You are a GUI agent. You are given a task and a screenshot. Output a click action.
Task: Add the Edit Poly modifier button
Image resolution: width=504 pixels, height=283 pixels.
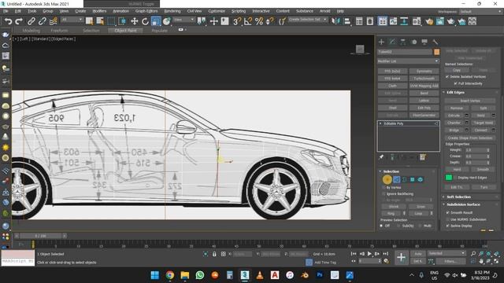point(424,108)
